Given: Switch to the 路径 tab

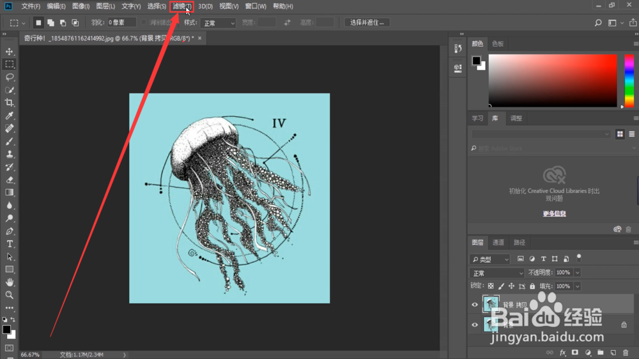Looking at the screenshot, I should point(519,243).
